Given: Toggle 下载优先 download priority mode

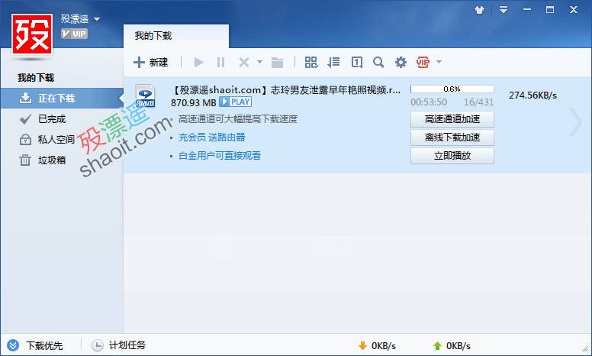Looking at the screenshot, I should 35,345.
